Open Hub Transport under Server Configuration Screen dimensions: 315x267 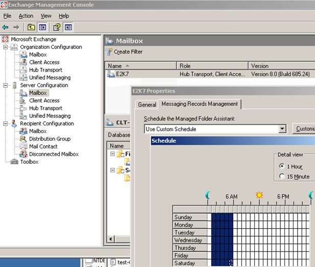click(45, 108)
